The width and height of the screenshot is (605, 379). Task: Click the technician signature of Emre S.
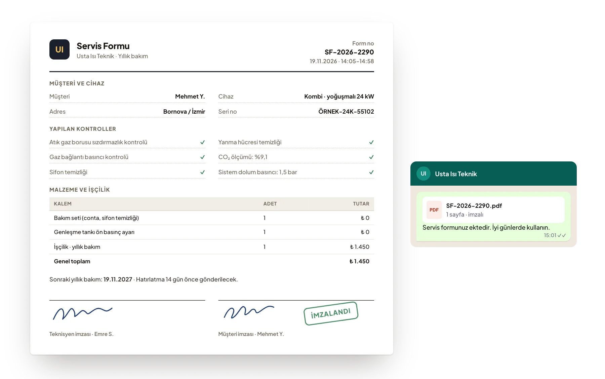(82, 313)
